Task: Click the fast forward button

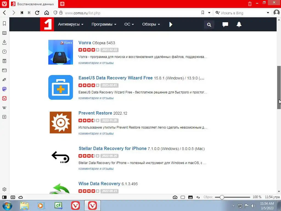Action: (29, 13)
